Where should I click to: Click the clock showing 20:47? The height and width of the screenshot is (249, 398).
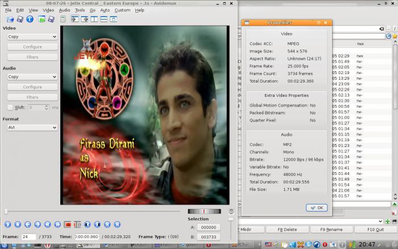[x=367, y=244]
